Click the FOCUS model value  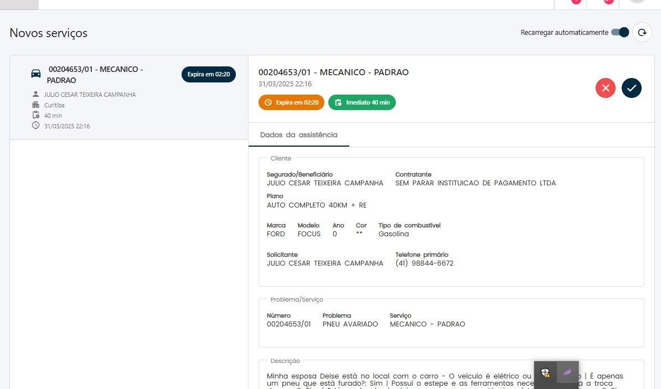coord(309,234)
